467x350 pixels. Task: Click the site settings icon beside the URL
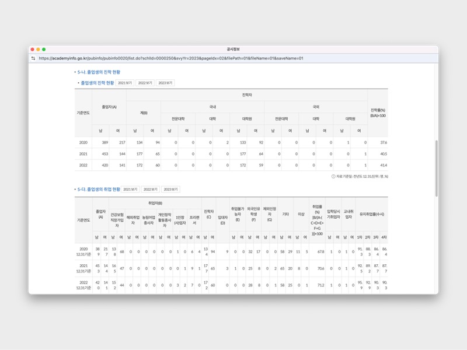point(33,58)
